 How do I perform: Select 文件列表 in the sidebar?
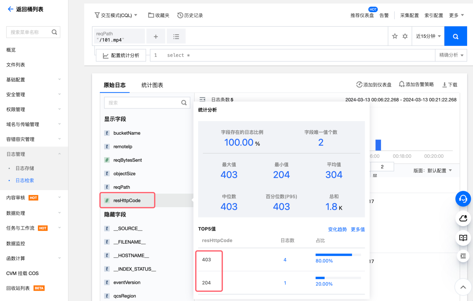16,65
